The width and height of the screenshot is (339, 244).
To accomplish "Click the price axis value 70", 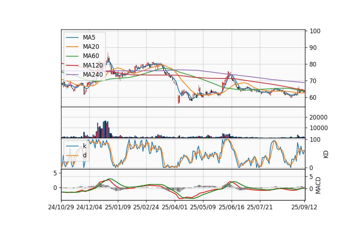I will (313, 81).
